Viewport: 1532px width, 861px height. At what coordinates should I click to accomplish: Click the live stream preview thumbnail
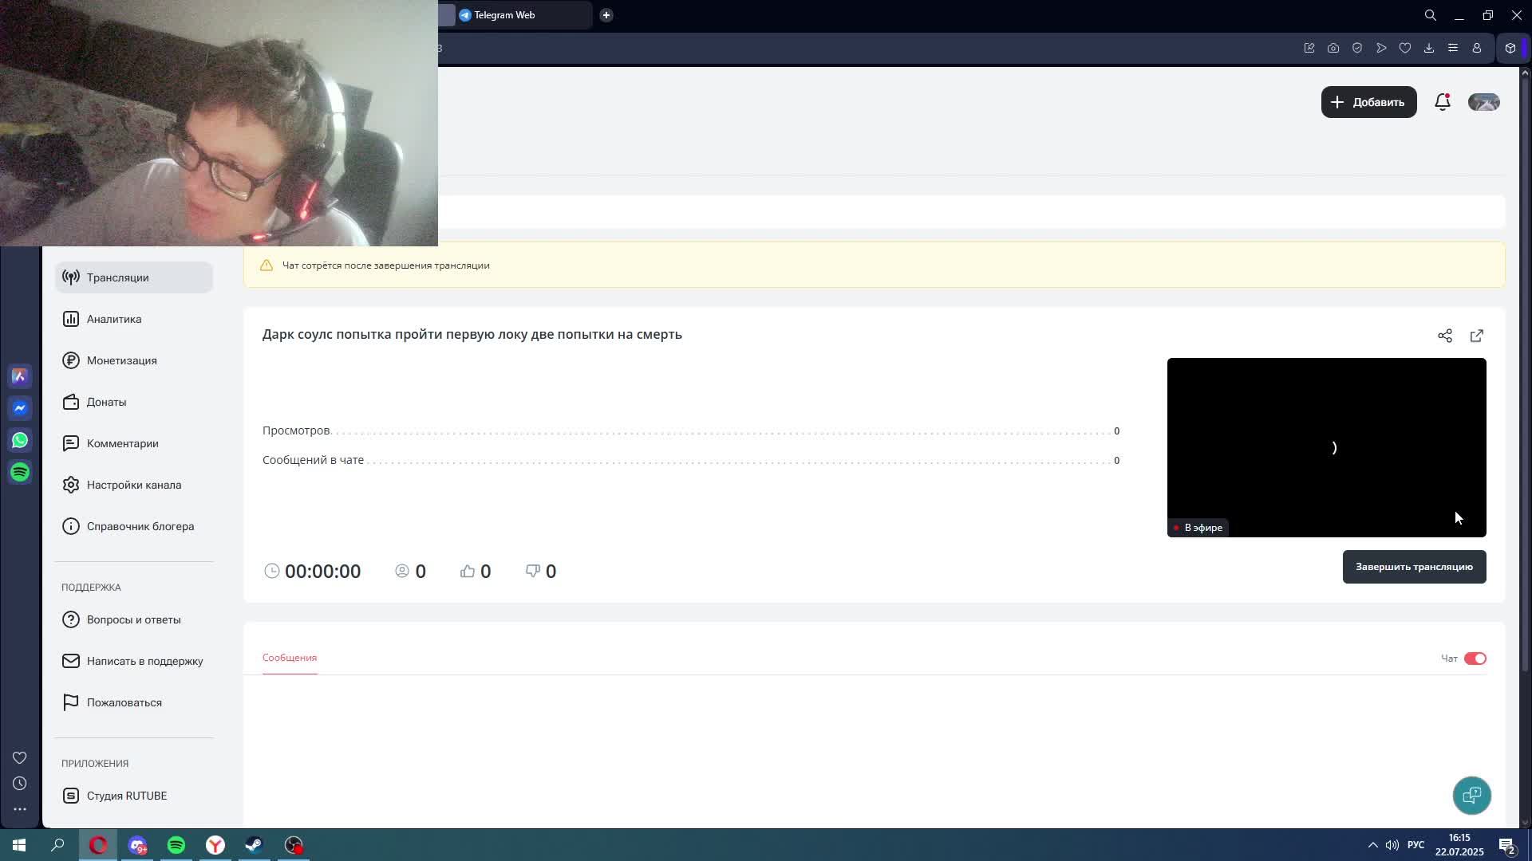pyautogui.click(x=1325, y=446)
